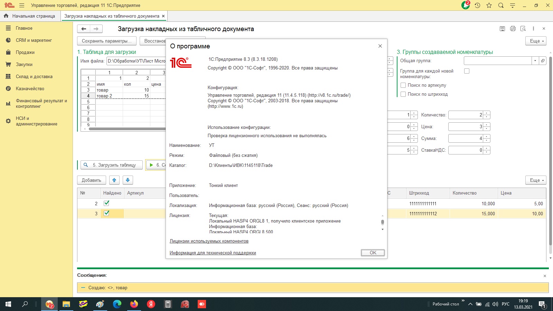Open the Еще dropdown above the table
This screenshot has height=311, width=553.
tap(536, 180)
